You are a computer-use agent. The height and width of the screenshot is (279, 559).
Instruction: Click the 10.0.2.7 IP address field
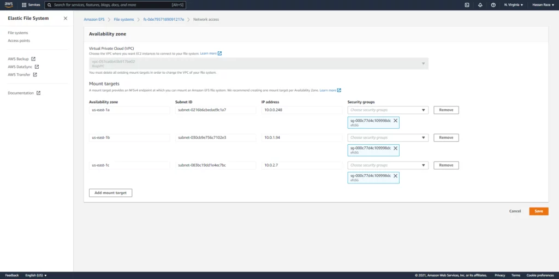[302, 165]
